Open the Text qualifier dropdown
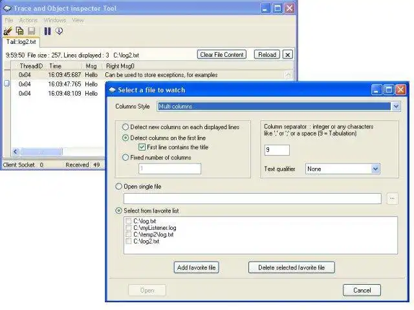The width and height of the screenshot is (414, 310). click(375, 169)
